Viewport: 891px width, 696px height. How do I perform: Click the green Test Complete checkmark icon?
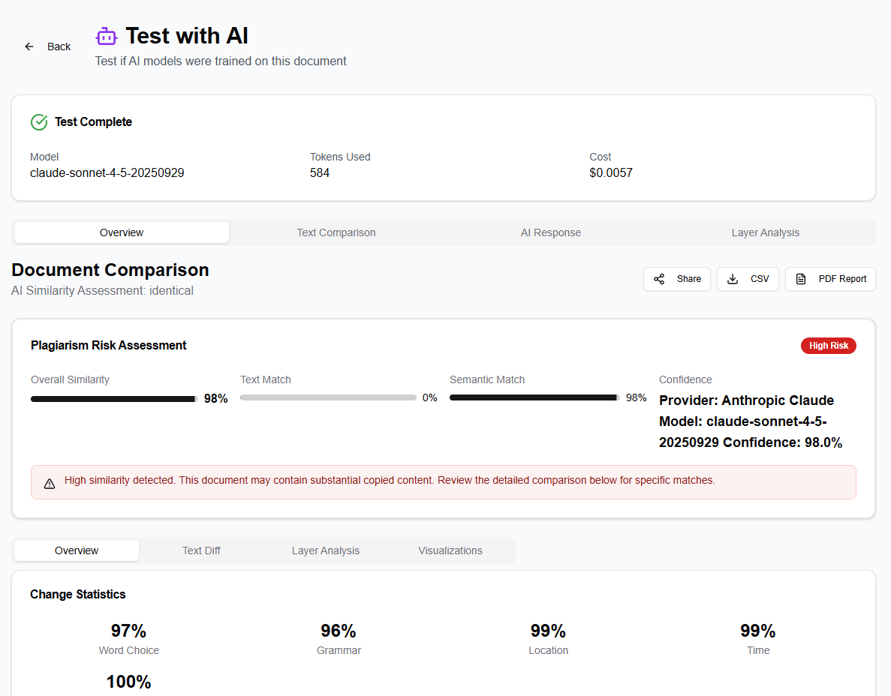click(x=39, y=122)
